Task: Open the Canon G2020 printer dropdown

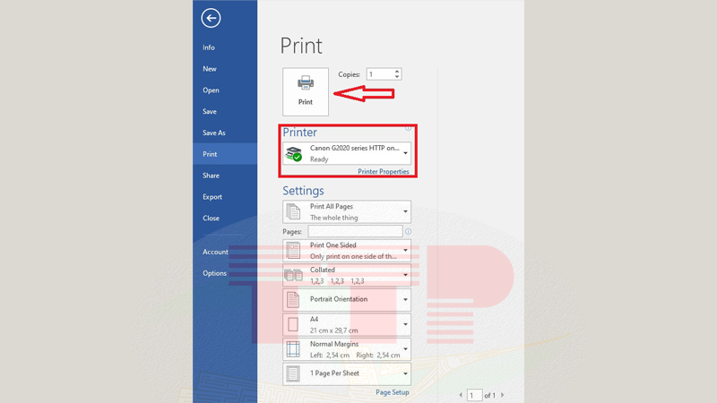Action: 347,153
